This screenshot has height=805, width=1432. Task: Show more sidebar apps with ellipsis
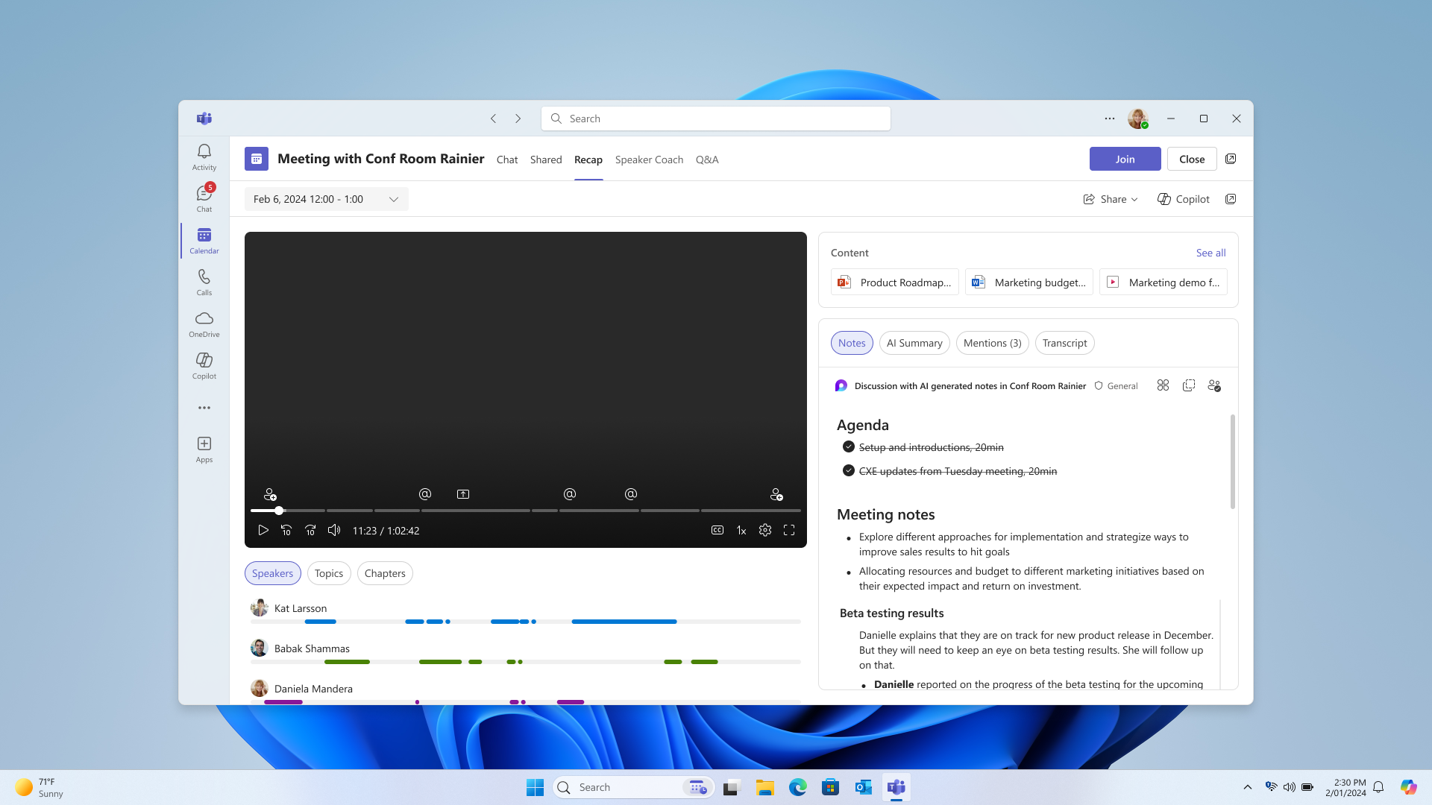point(204,408)
